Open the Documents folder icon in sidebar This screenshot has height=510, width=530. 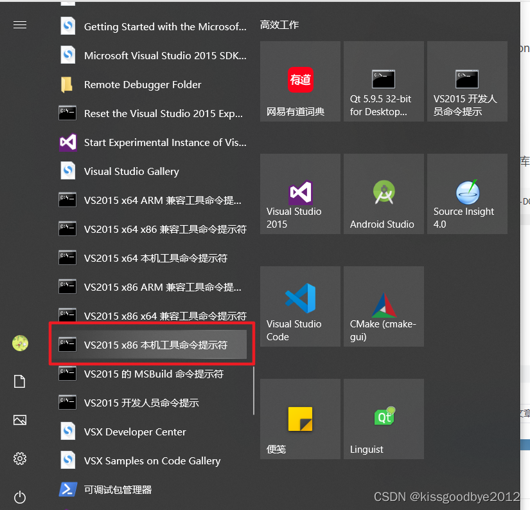tap(20, 381)
